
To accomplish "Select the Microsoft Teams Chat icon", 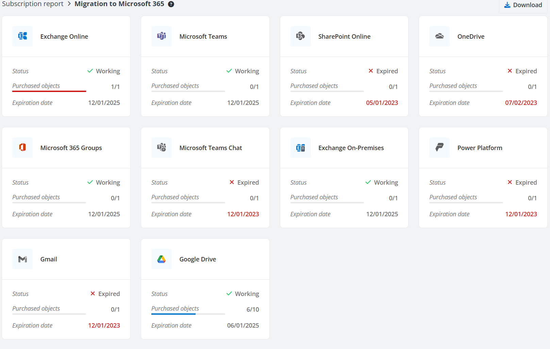I will click(x=161, y=148).
